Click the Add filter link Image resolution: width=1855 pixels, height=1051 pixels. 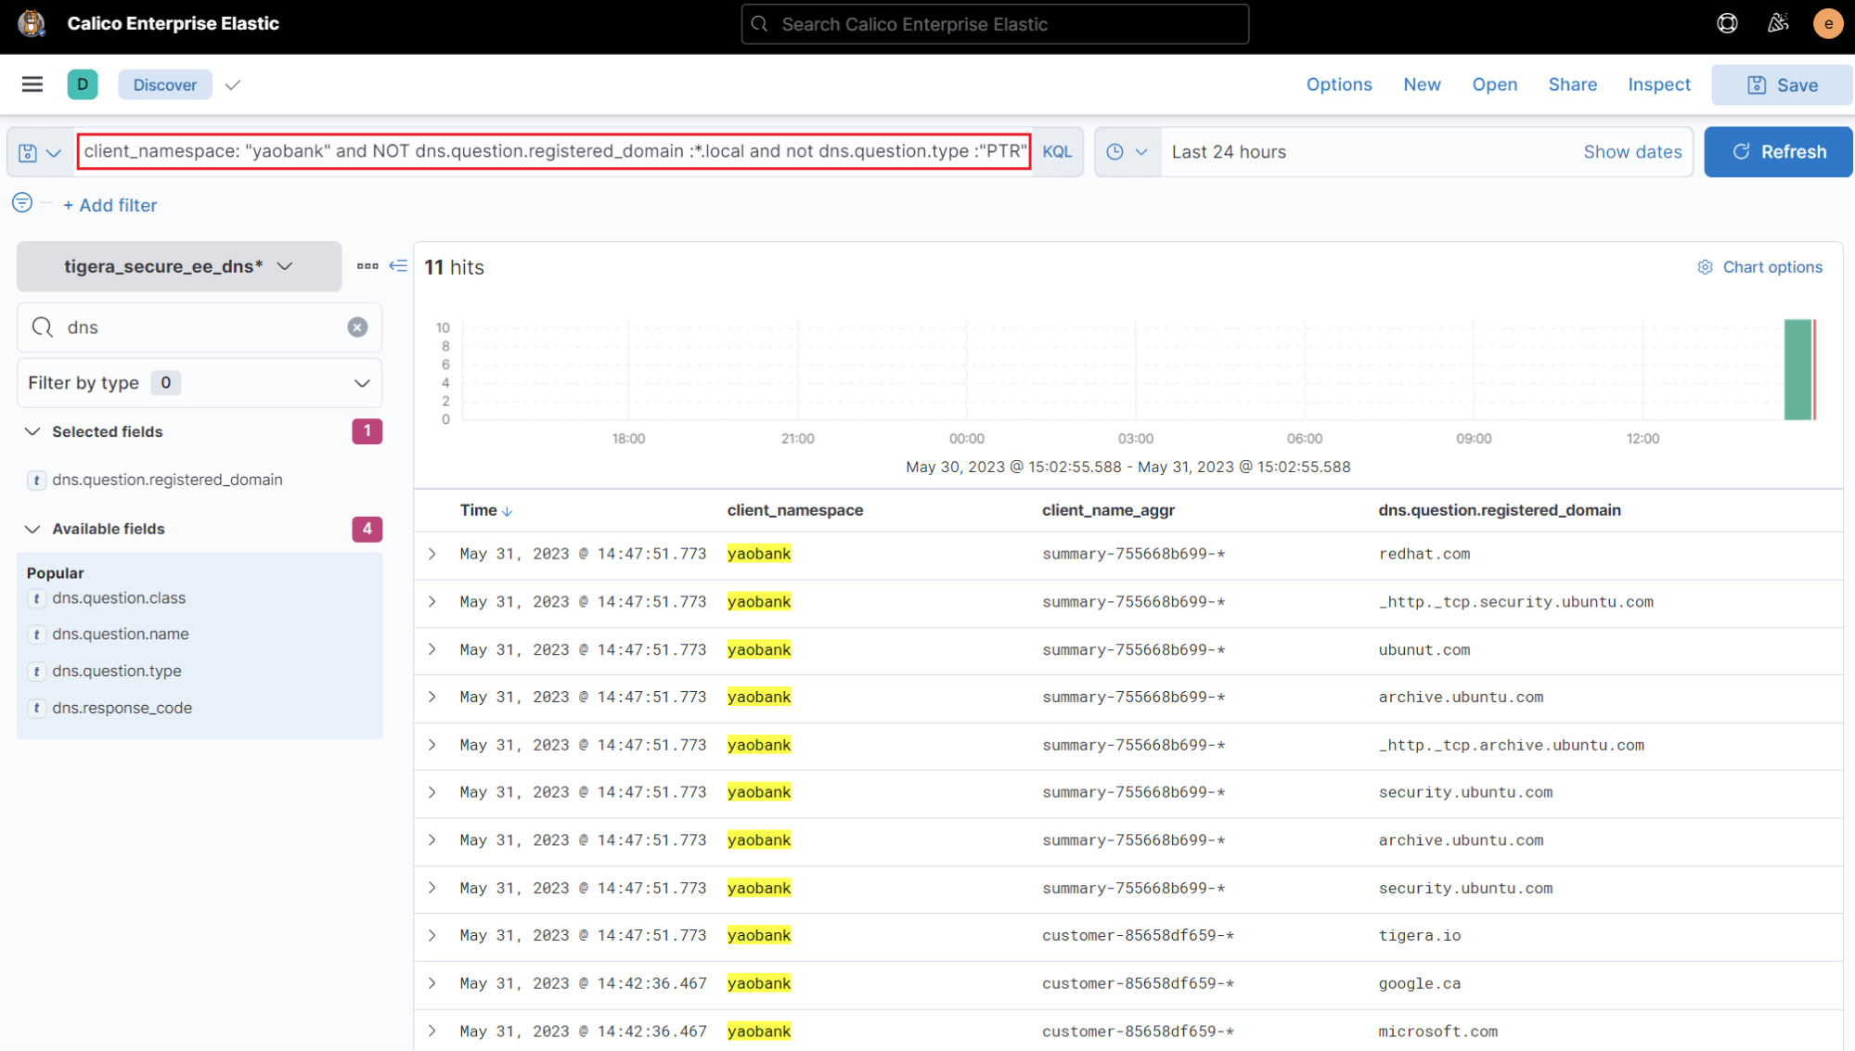(109, 205)
